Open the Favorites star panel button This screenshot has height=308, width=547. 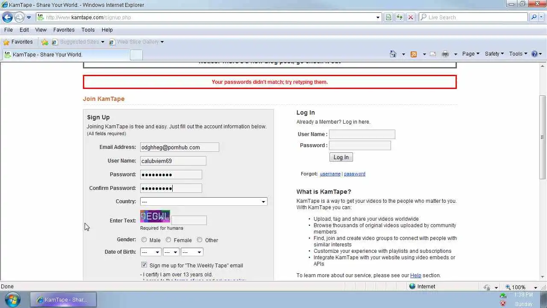tap(18, 42)
